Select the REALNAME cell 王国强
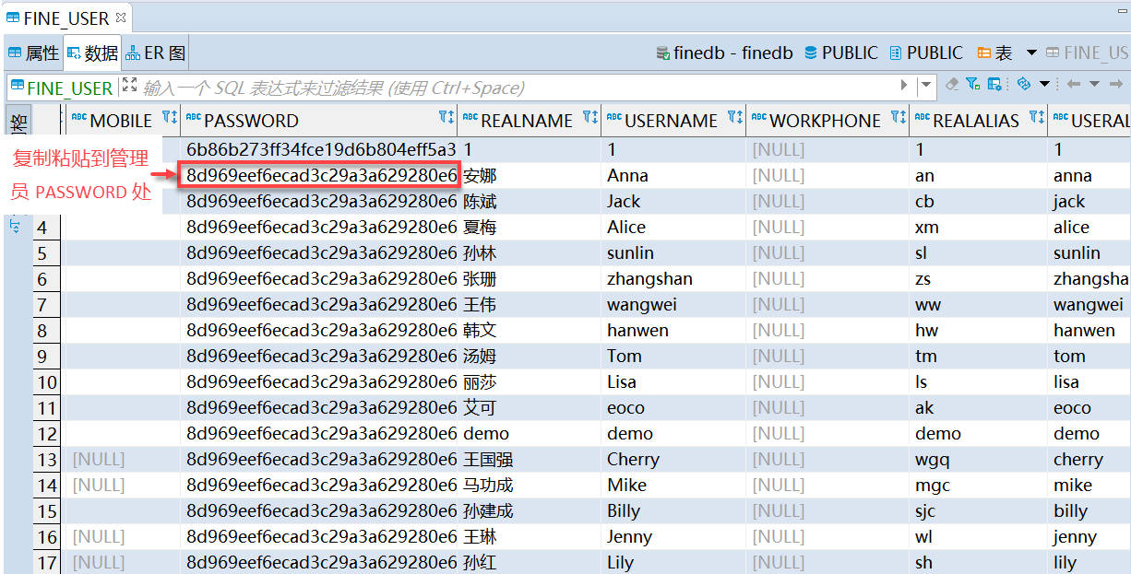This screenshot has height=574, width=1131. [530, 459]
